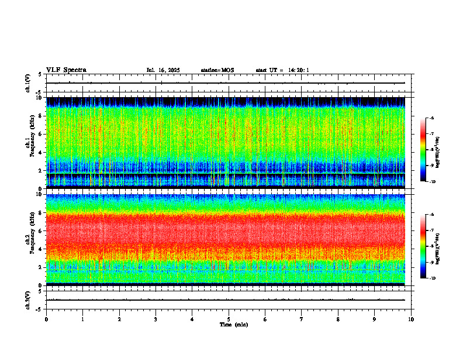463x358 pixels.
Task: Click the "10" tick on the time axis
Action: click(411, 319)
